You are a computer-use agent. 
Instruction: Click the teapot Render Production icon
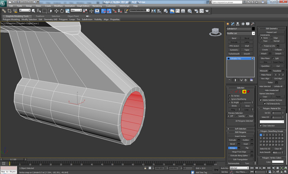point(207,11)
